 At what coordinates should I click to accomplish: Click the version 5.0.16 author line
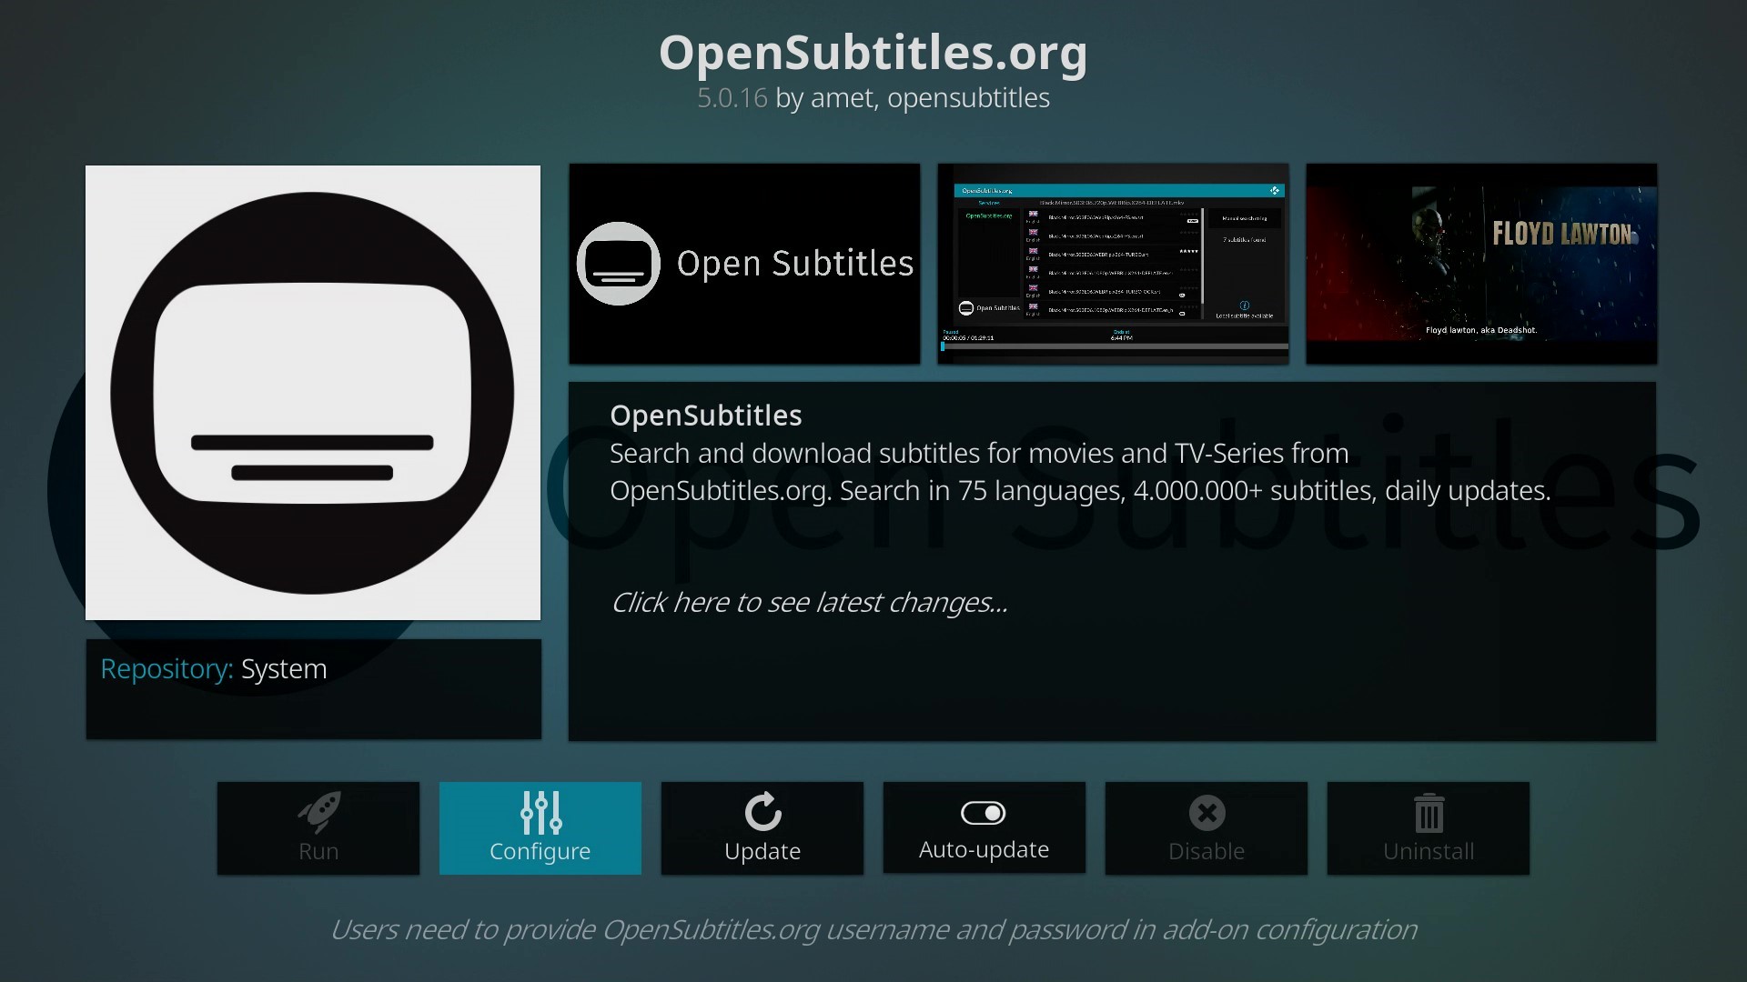pos(873,98)
